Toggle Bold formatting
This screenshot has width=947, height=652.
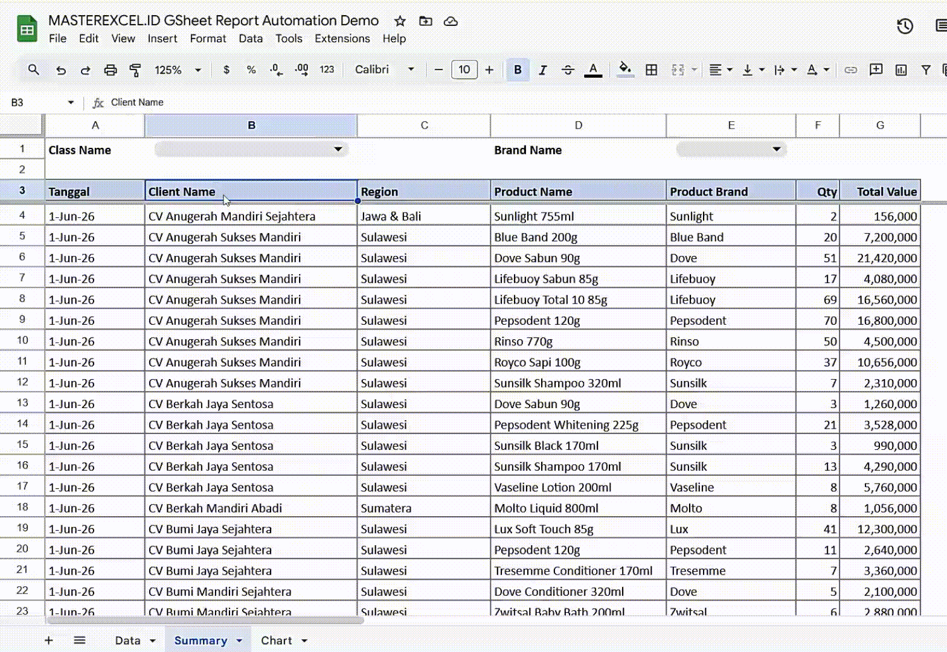(518, 70)
